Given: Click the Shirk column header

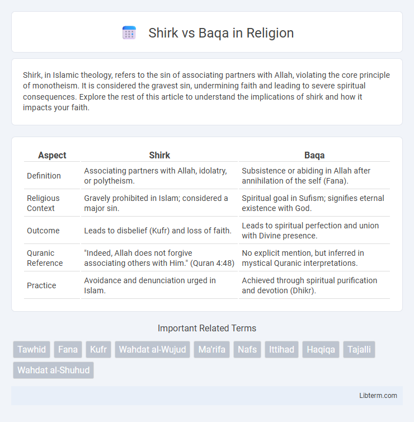Looking at the screenshot, I should point(159,155).
